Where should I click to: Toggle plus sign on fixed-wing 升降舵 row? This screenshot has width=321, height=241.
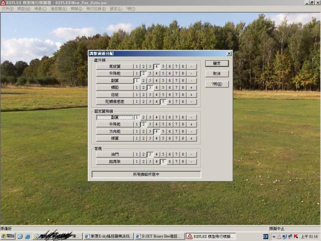[x=192, y=124]
